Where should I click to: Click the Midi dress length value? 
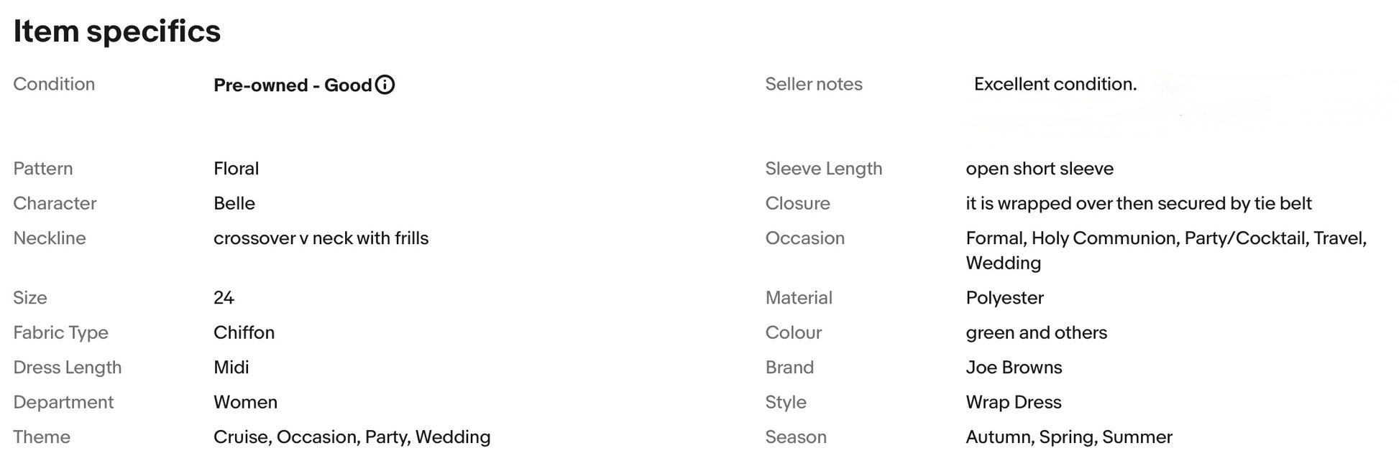(x=231, y=368)
